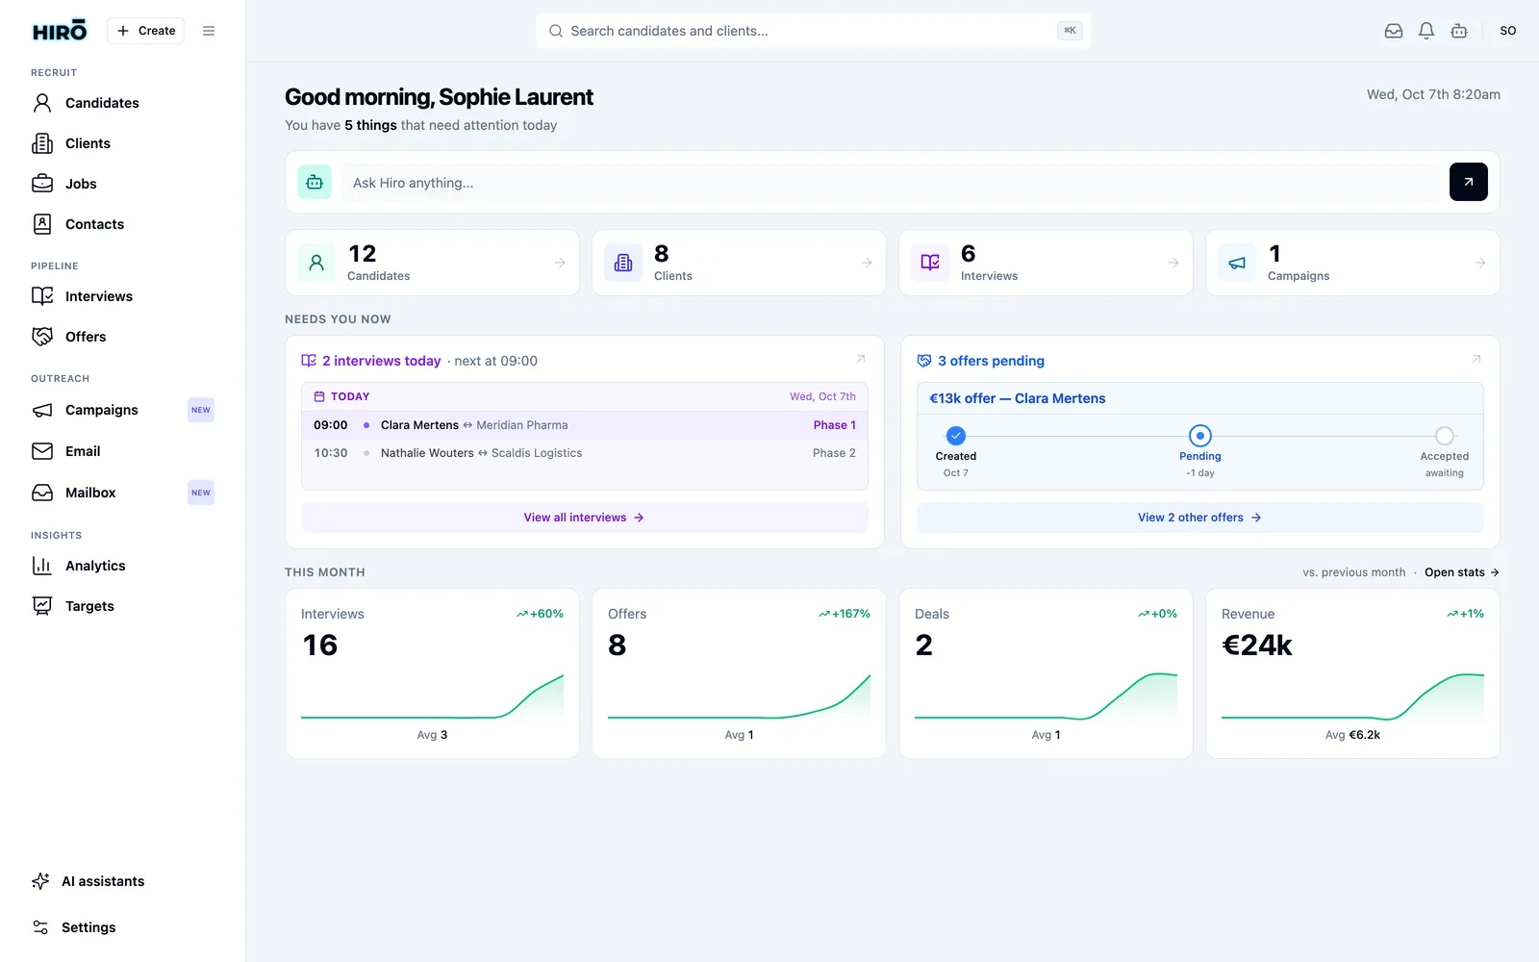Select the Accepted step circle
The image size is (1539, 962).
[1445, 435]
